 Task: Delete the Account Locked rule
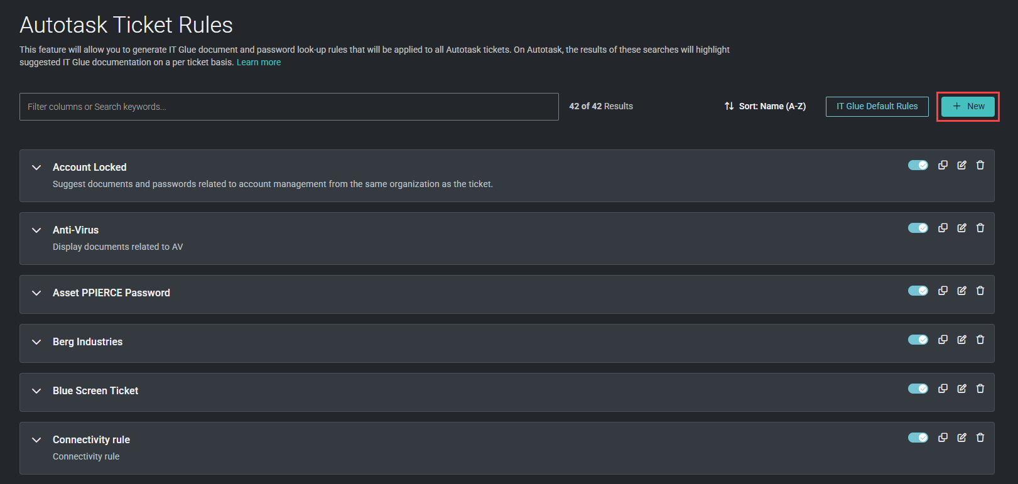980,165
